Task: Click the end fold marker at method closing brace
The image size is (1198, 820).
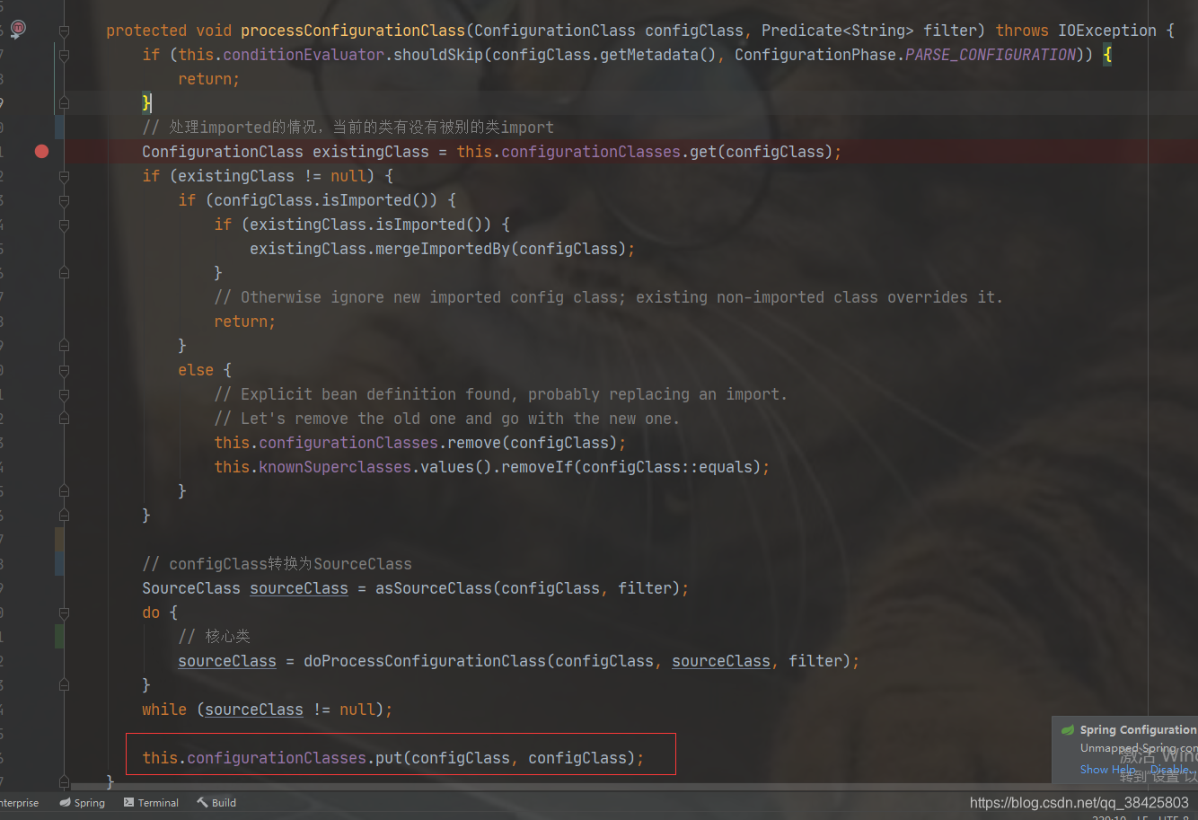Action: click(x=64, y=781)
